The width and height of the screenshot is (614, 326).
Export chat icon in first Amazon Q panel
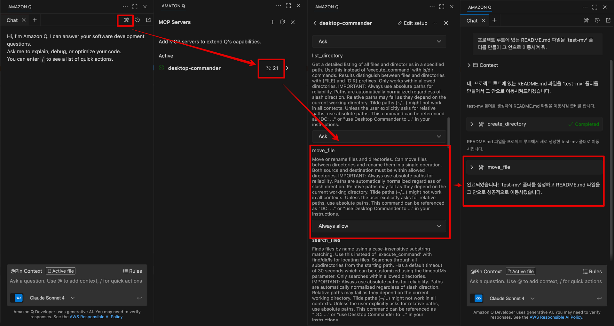(148, 20)
